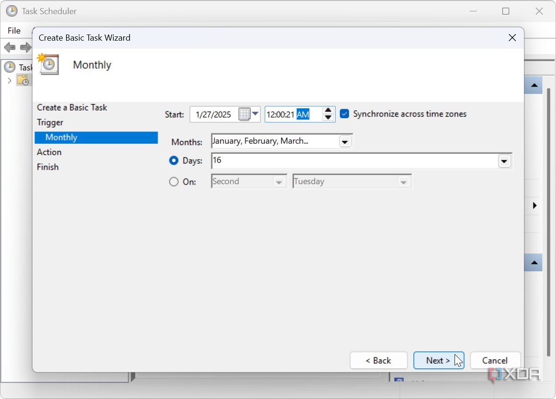Image resolution: width=556 pixels, height=399 pixels.
Task: Cancel the Create Basic Task wizard
Action: click(495, 360)
